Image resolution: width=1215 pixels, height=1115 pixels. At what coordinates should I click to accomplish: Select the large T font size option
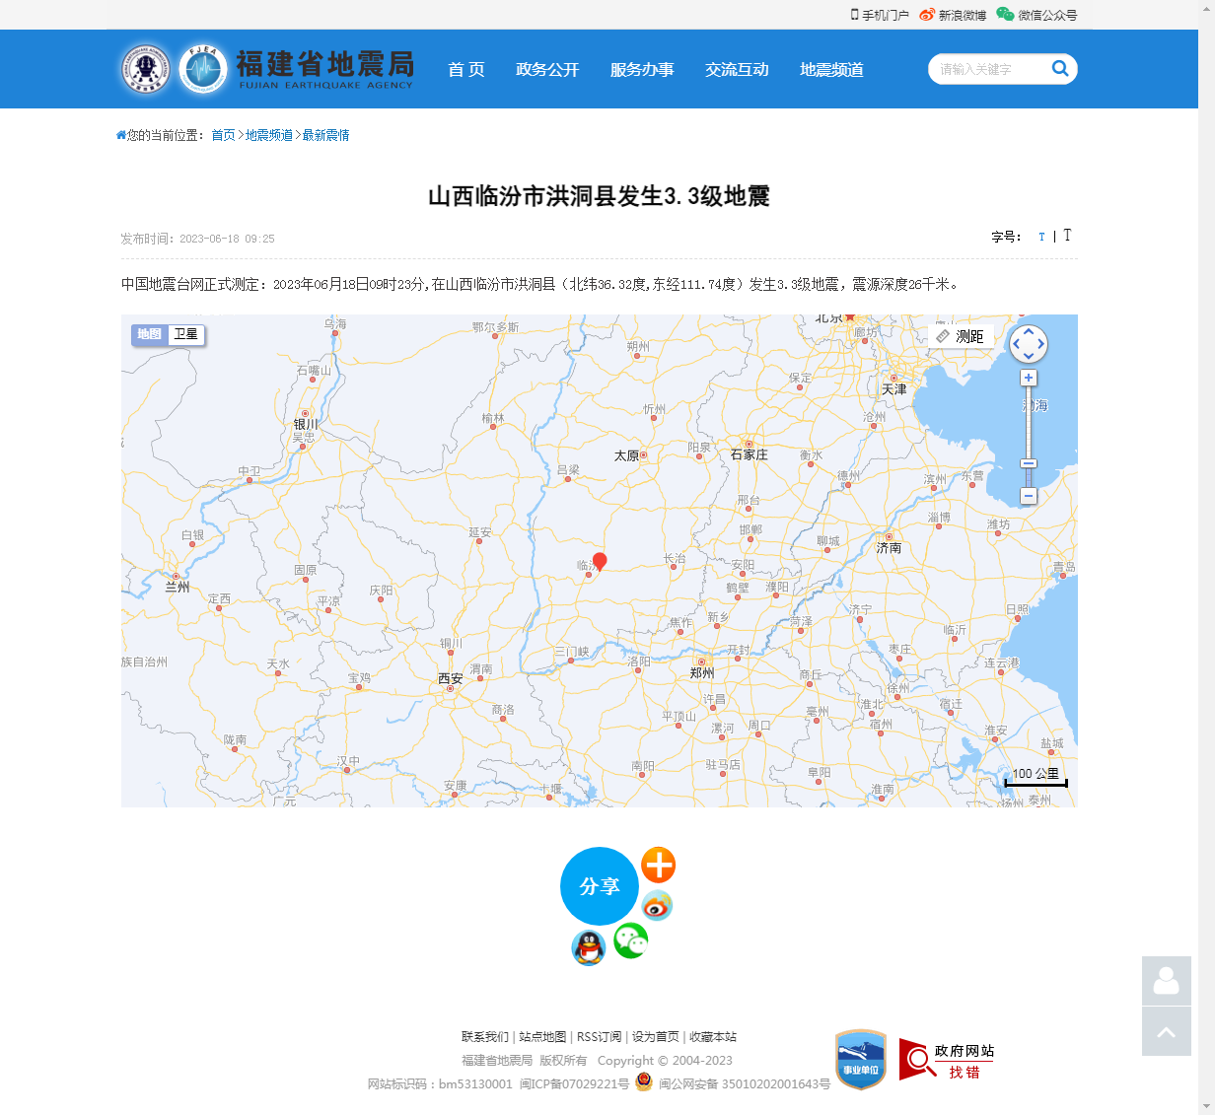click(x=1067, y=236)
